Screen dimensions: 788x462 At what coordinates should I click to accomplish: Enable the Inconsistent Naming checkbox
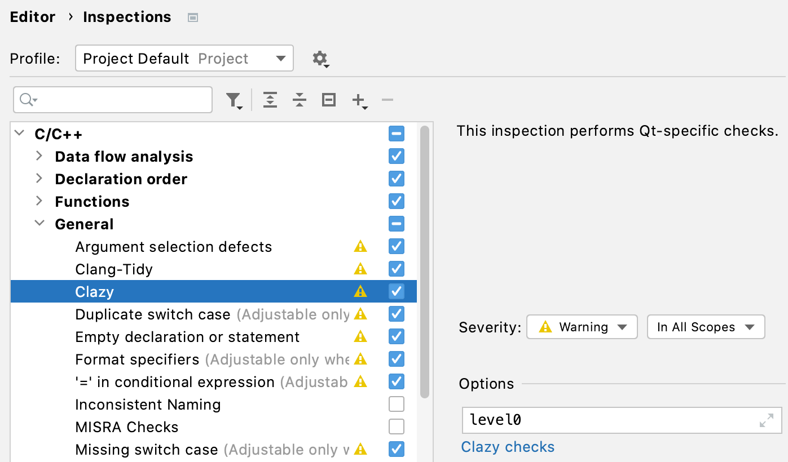pyautogui.click(x=397, y=404)
